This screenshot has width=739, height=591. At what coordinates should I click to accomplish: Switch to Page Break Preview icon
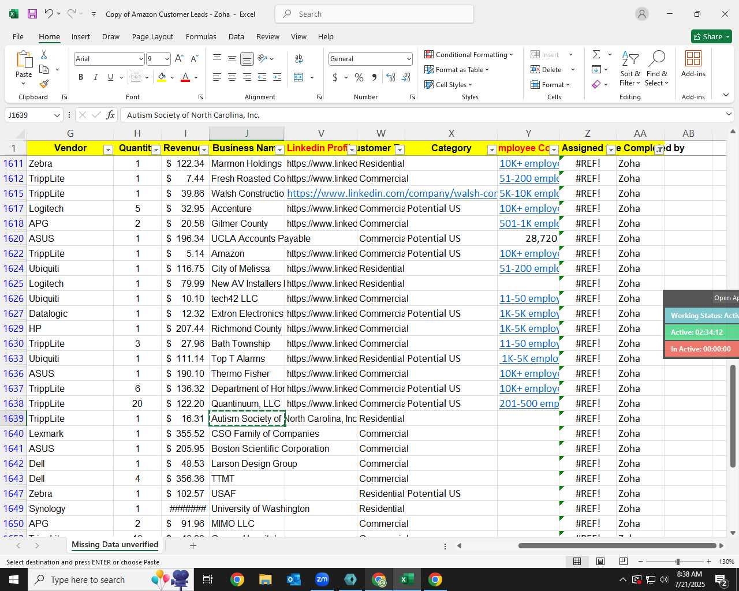coord(624,562)
